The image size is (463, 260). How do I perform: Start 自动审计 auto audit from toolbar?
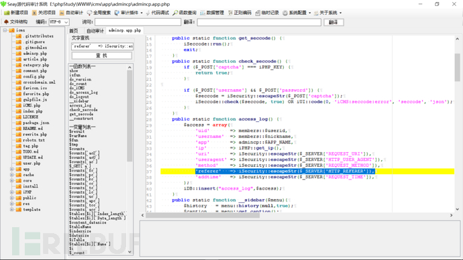tap(71, 13)
